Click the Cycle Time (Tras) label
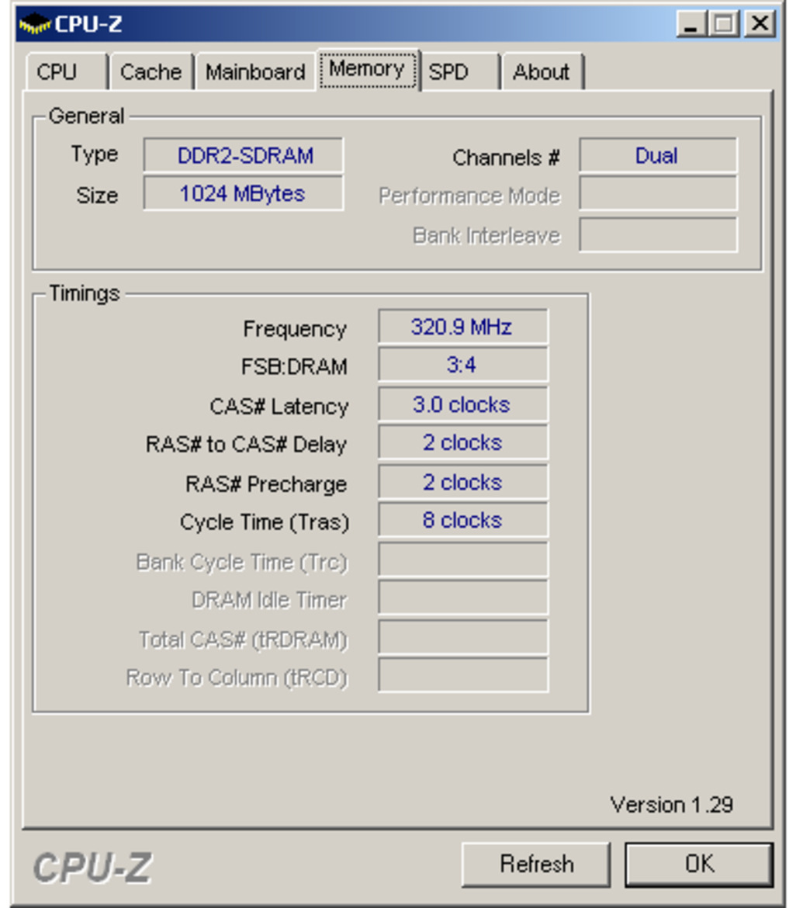Screen dimensions: 796x908 tap(265, 522)
